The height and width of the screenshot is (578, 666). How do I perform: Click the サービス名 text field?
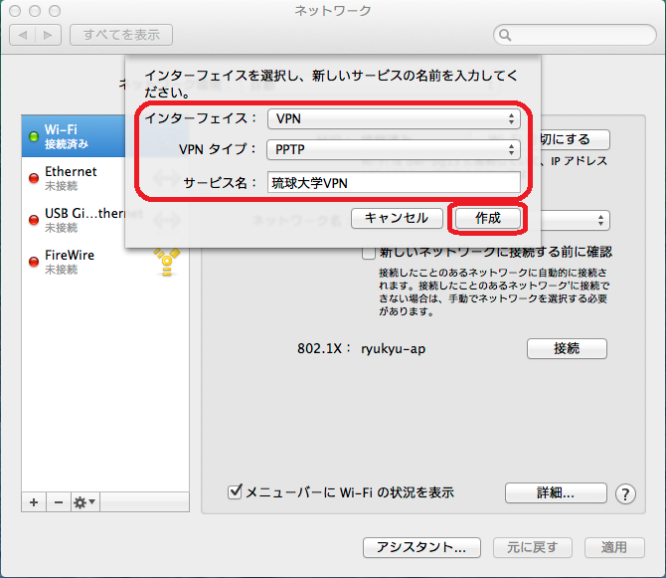pos(394,183)
